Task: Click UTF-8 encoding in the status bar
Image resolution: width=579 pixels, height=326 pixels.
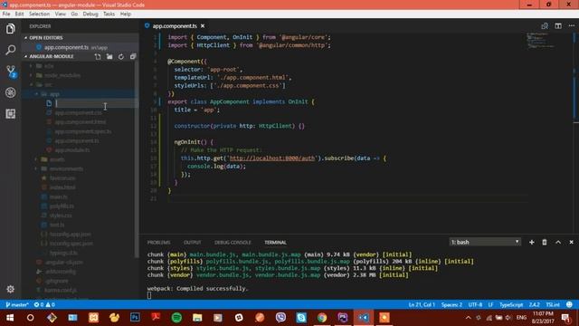Action: point(475,304)
